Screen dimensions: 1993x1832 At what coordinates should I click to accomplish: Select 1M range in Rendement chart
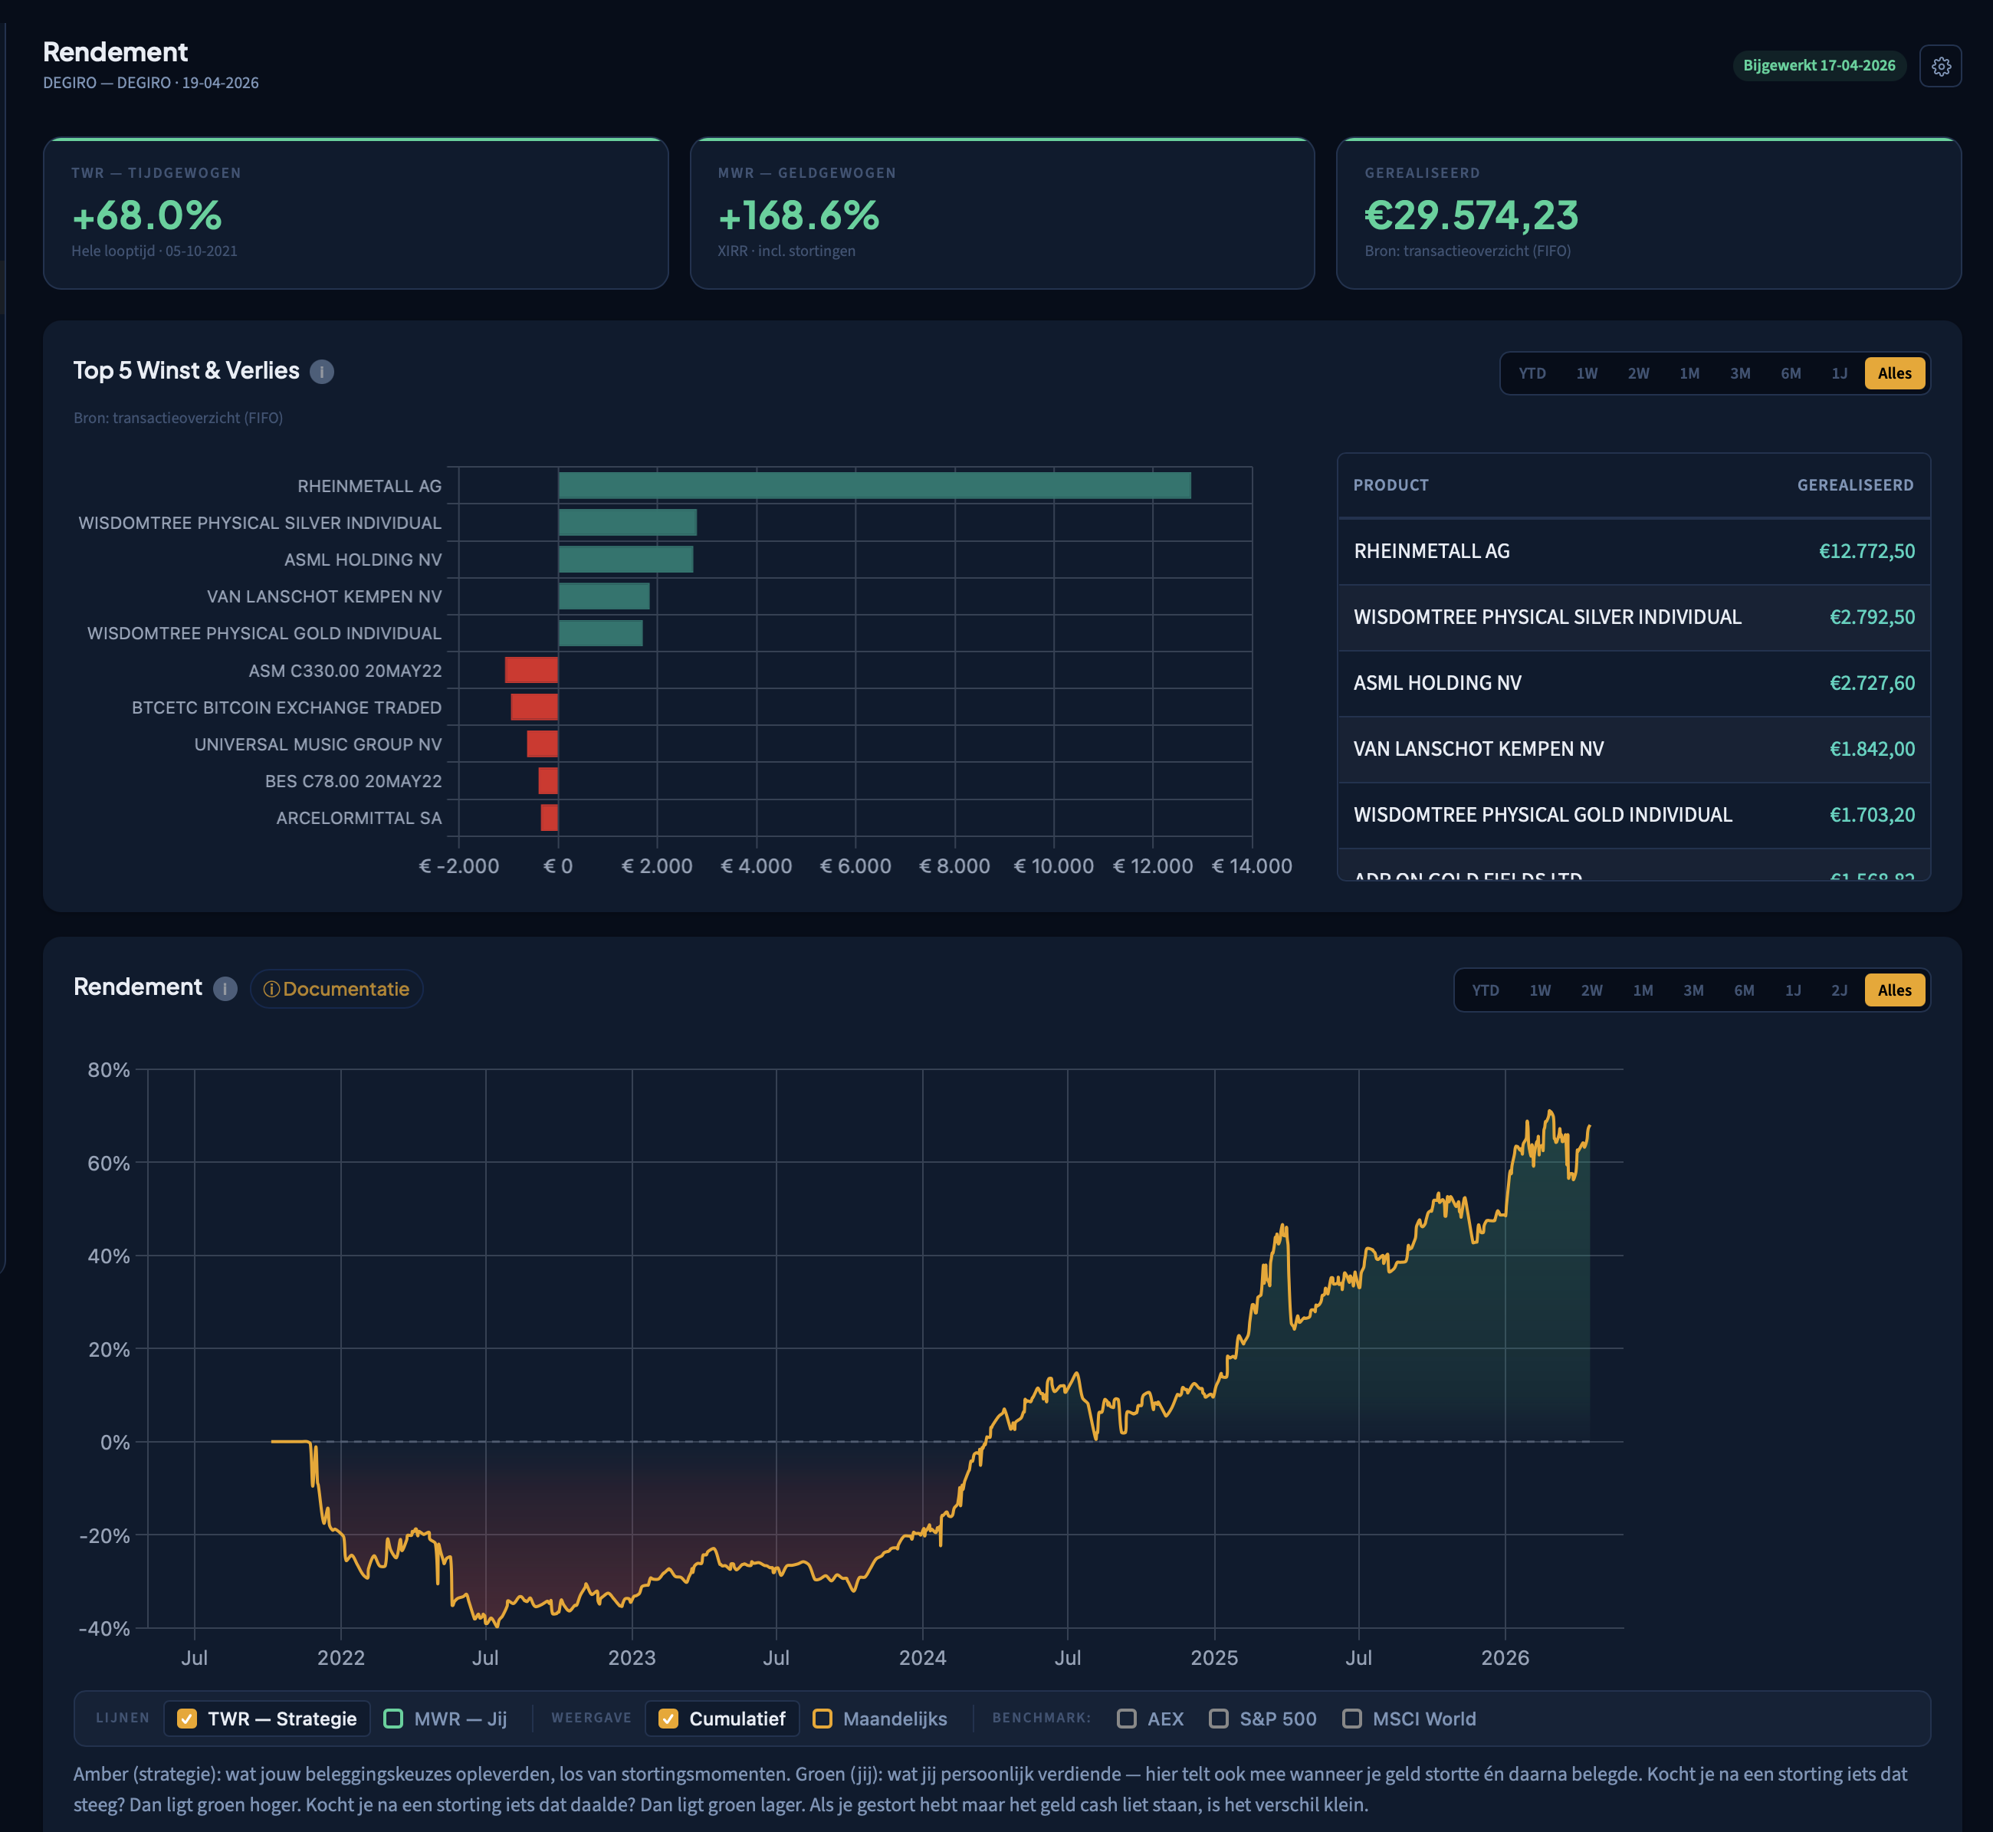point(1642,990)
